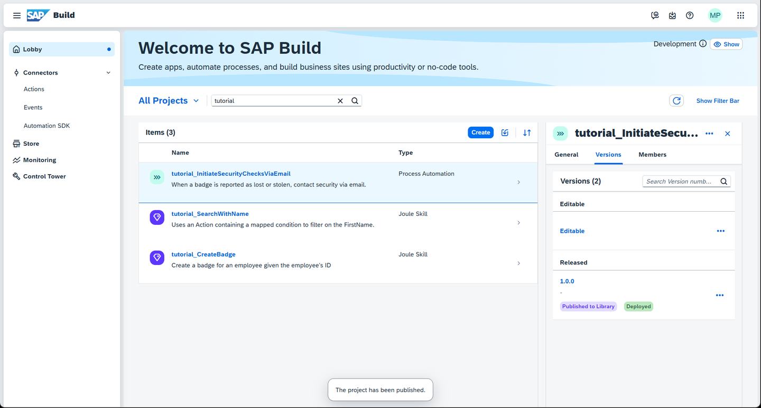Go to Lobby in the sidebar

coord(62,49)
